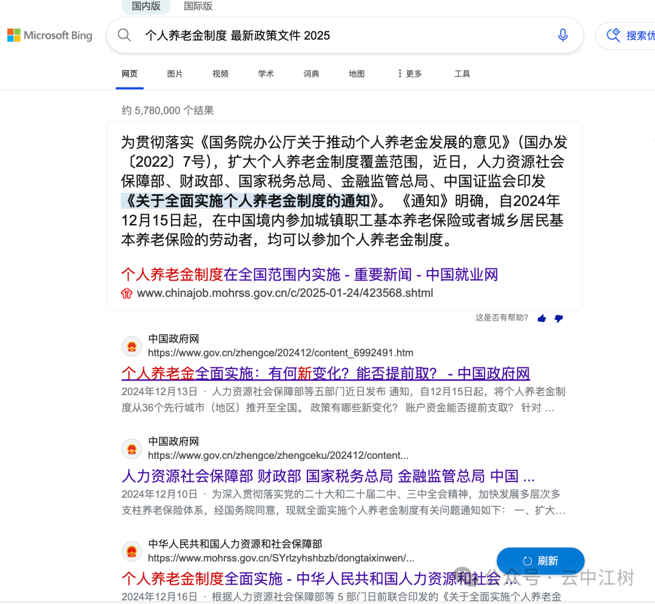Viewport: 655px width, 604px height.
Task: Click snippet date 2024年12月10日
Action: (160, 495)
